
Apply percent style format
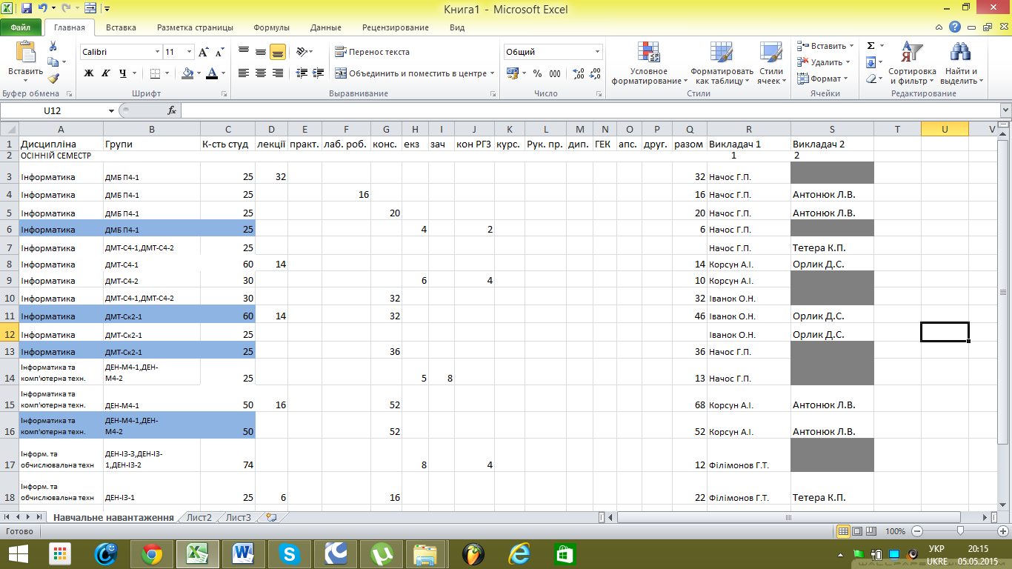click(x=537, y=73)
